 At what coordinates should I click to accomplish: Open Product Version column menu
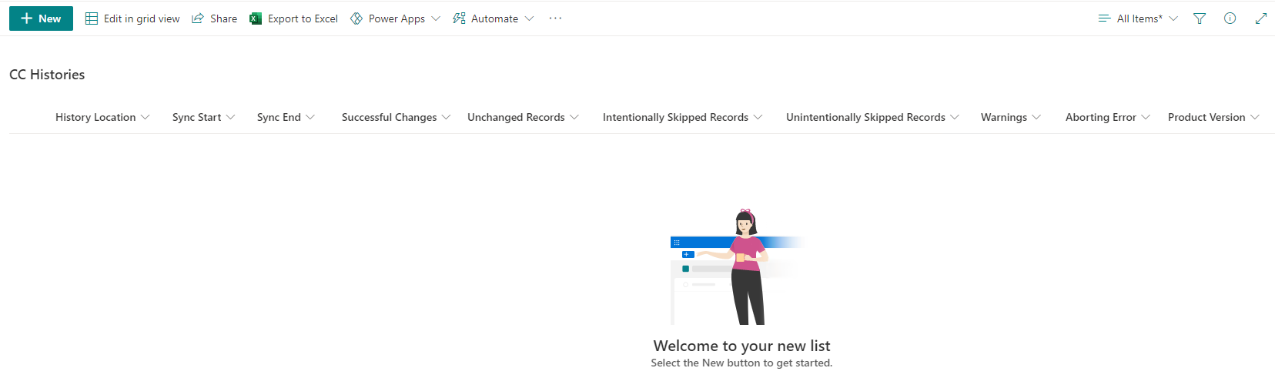coord(1213,117)
